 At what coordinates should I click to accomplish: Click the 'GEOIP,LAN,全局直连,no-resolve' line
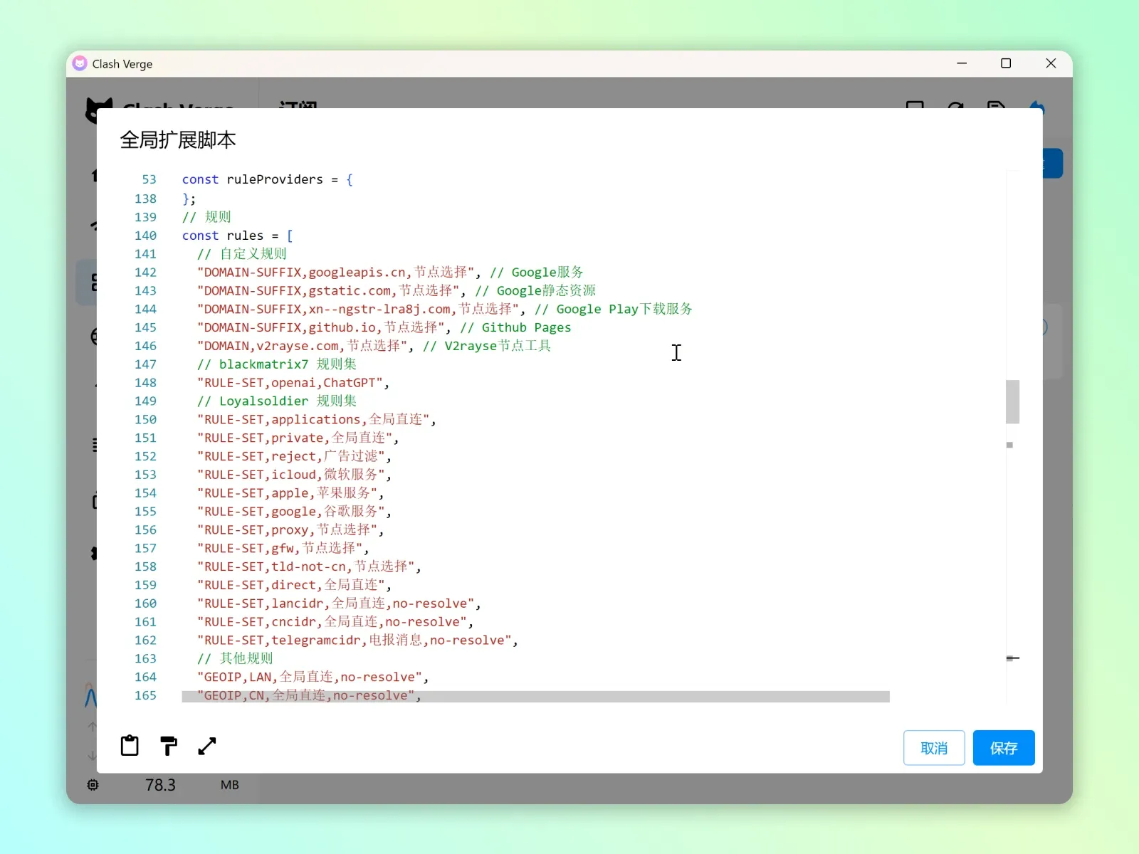tap(313, 678)
